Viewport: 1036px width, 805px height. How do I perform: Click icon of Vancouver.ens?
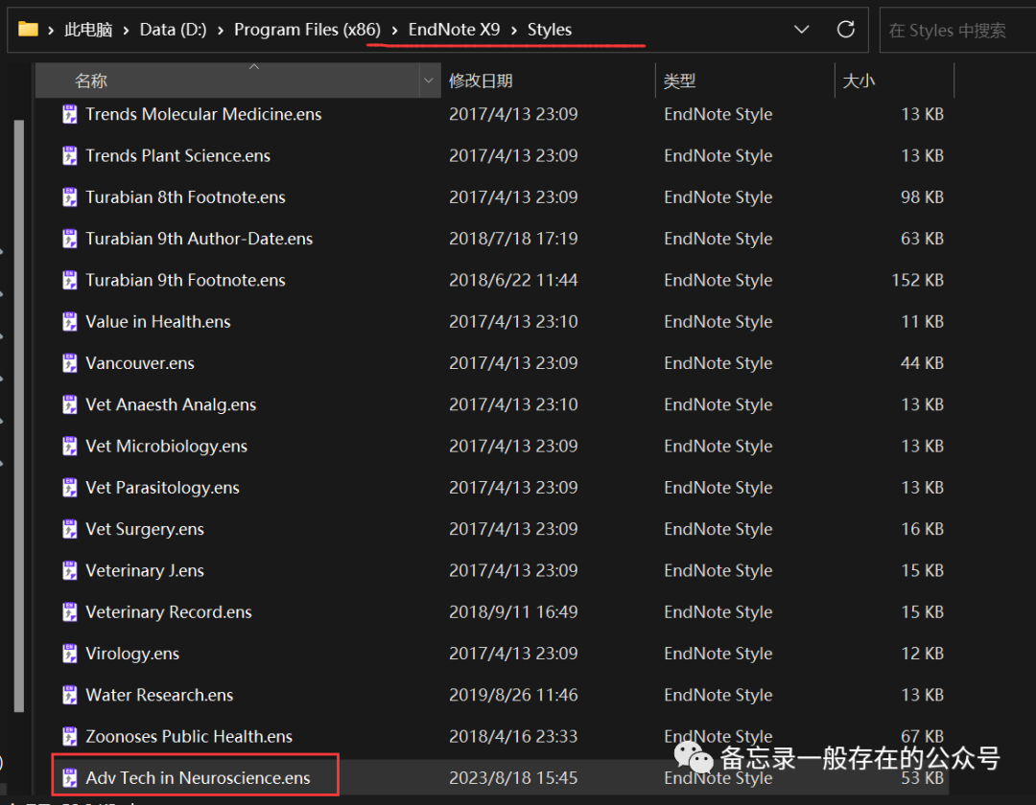click(x=69, y=363)
